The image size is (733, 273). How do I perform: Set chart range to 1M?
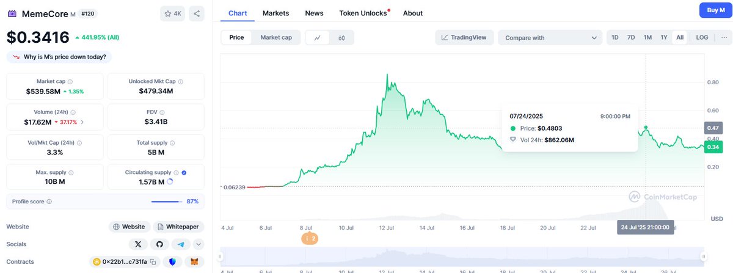647,37
